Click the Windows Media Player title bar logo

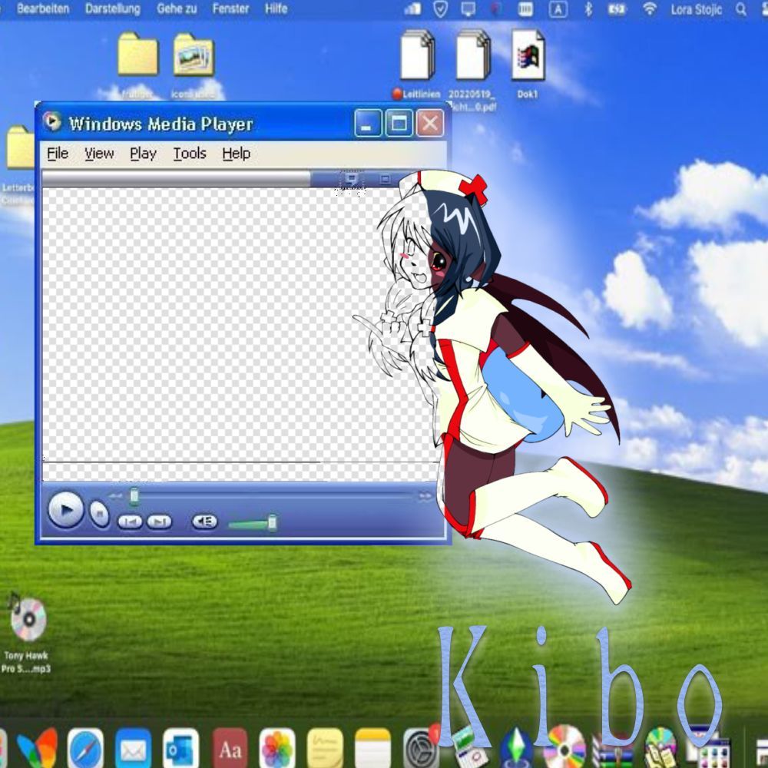(52, 121)
